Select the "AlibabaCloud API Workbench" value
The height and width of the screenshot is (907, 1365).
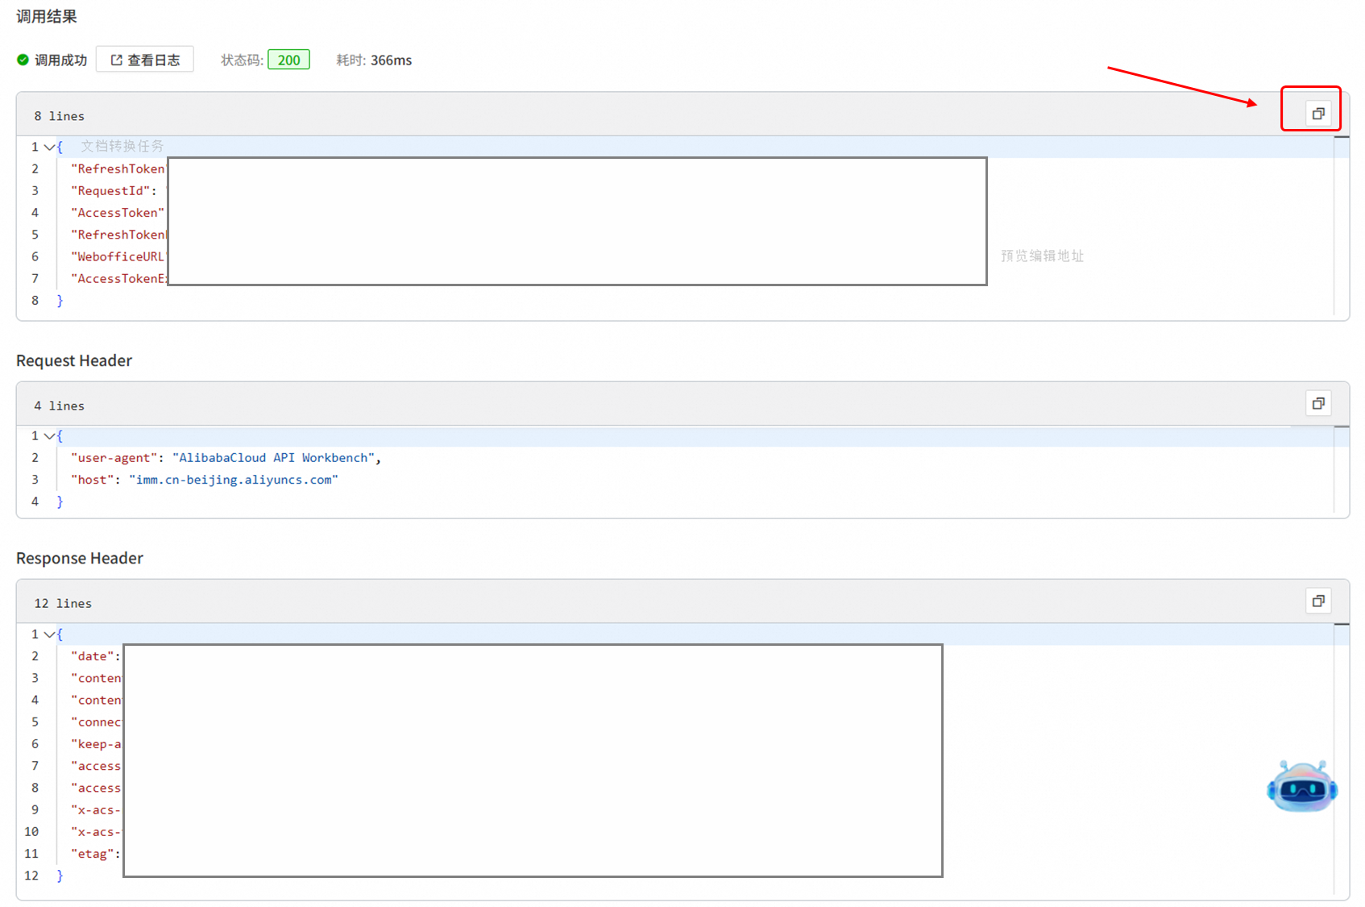click(273, 458)
